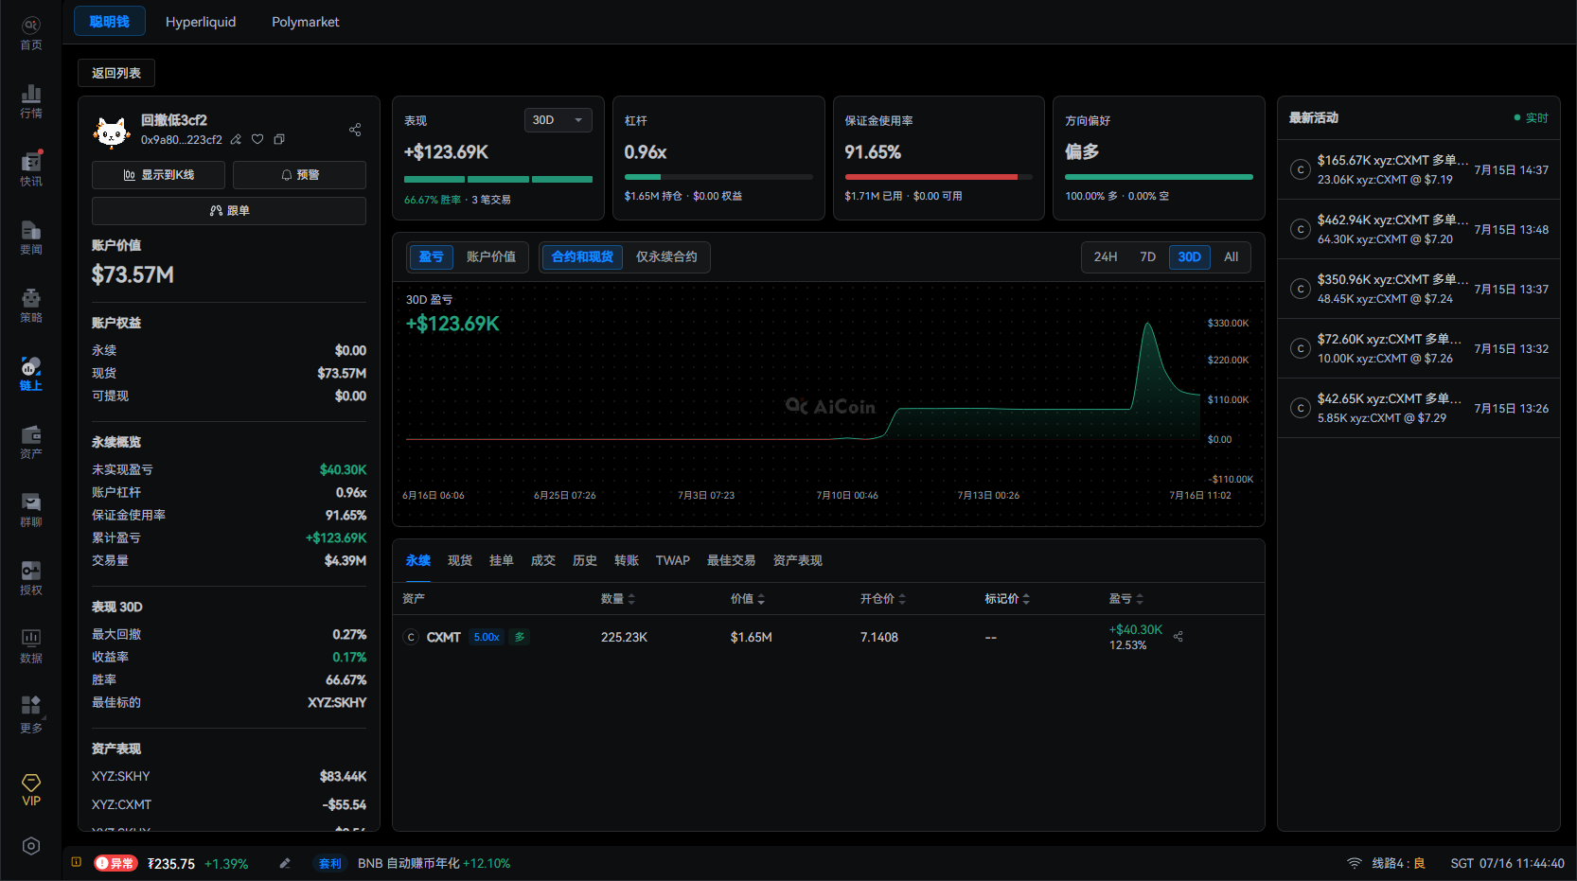The height and width of the screenshot is (881, 1577).
Task: Select the 账户价值 chart mode toggle
Action: click(x=491, y=256)
